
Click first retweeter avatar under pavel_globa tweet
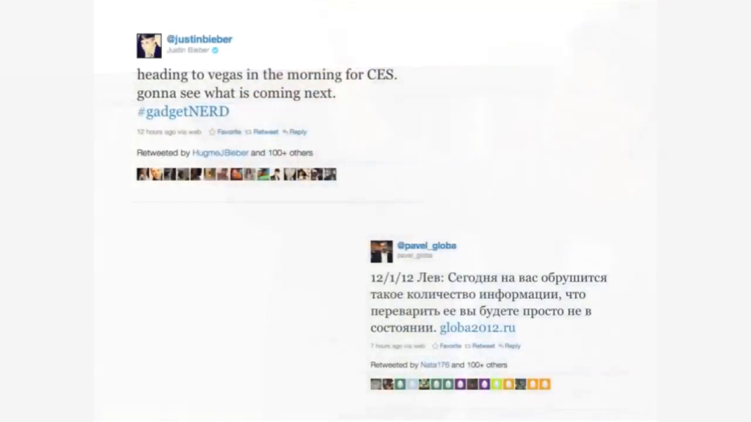coord(376,384)
